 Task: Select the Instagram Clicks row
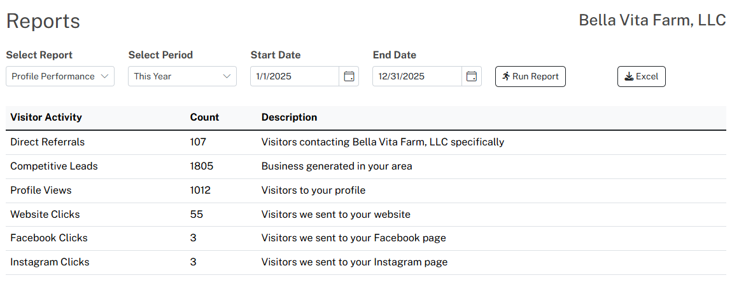[x=366, y=262]
